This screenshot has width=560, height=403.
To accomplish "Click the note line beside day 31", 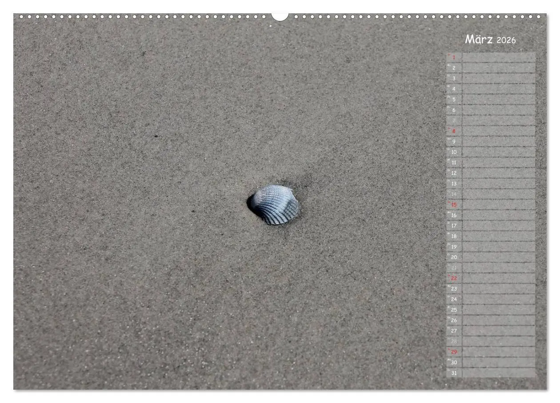I will pos(499,373).
